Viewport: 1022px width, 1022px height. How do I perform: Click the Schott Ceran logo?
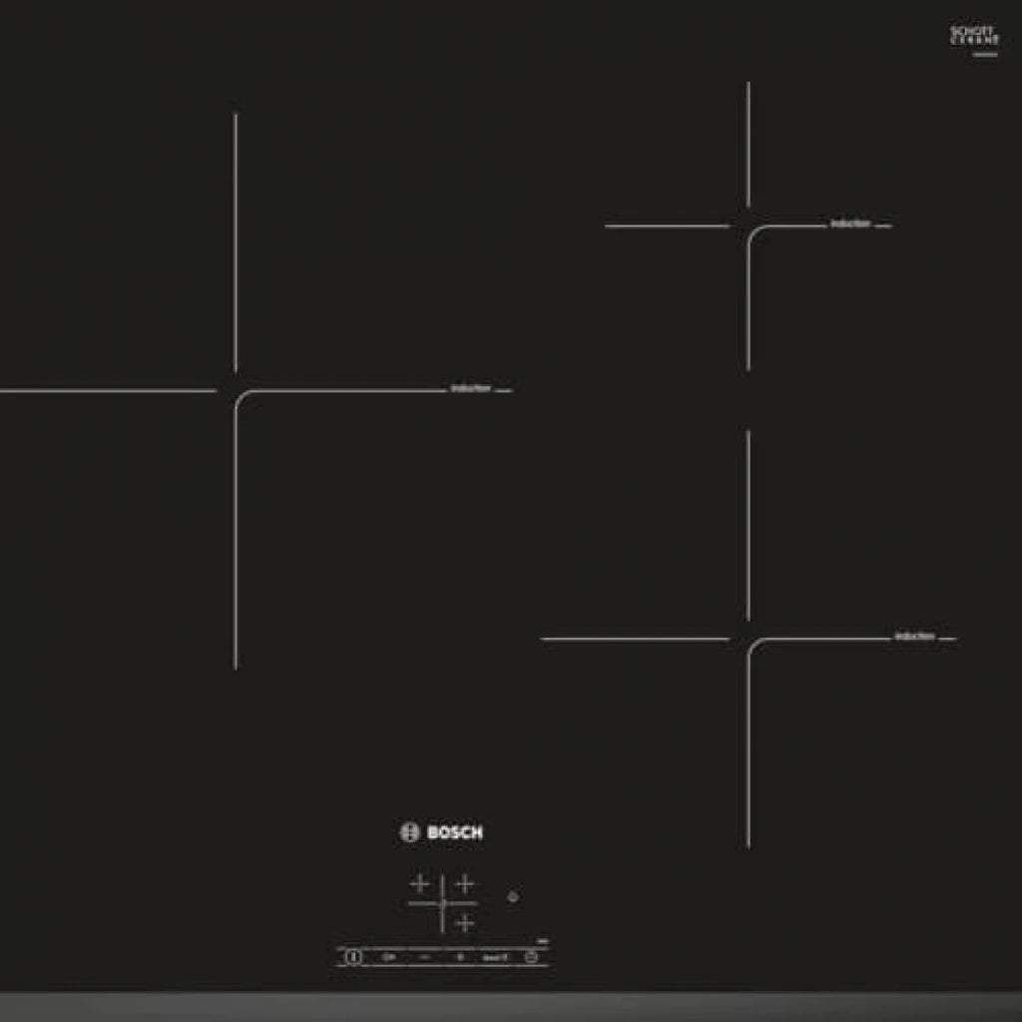(974, 37)
